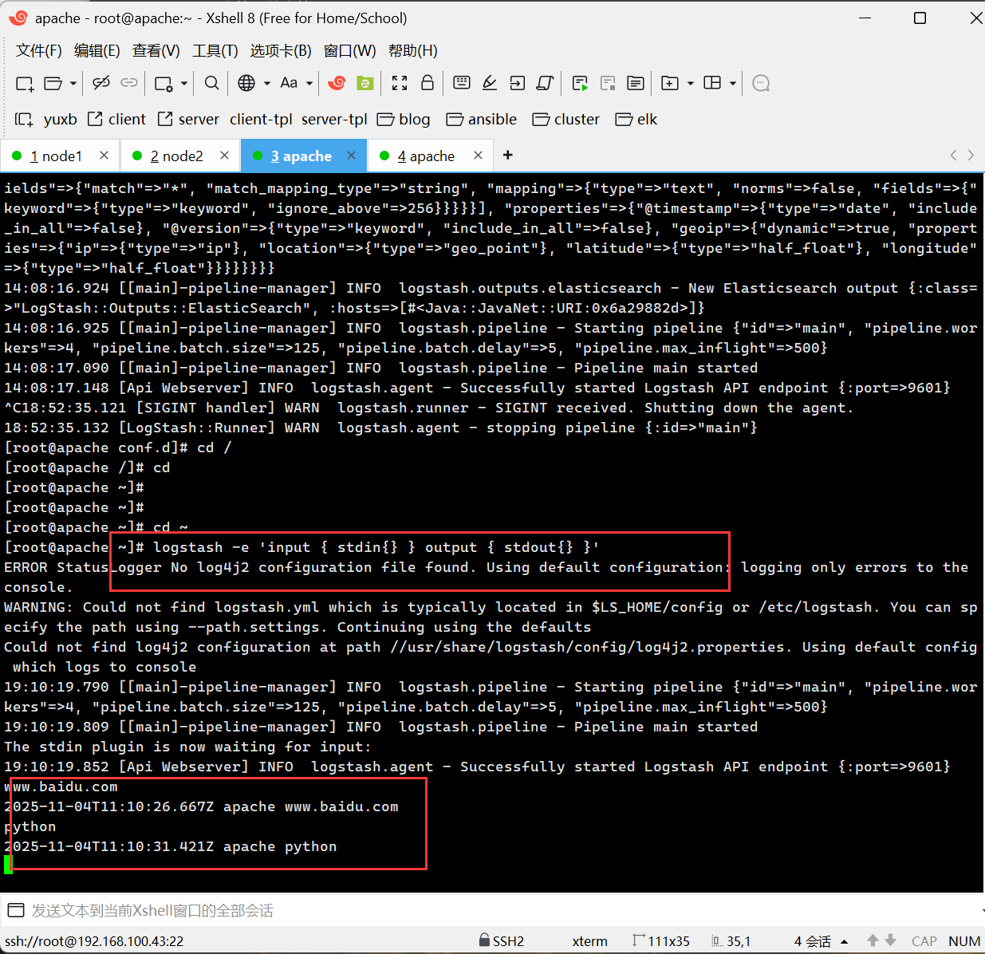This screenshot has width=985, height=954.
Task: Click the lock screen padlock icon
Action: click(427, 83)
